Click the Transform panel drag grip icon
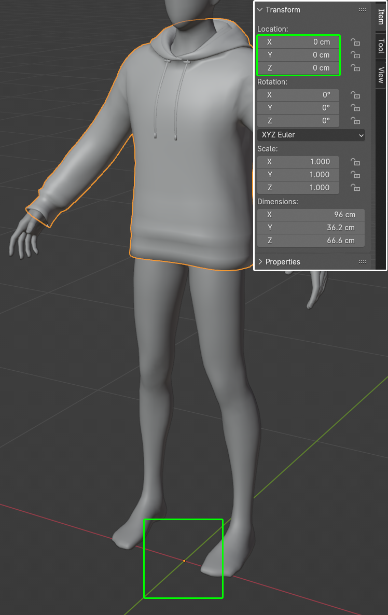The width and height of the screenshot is (388, 615). click(363, 10)
